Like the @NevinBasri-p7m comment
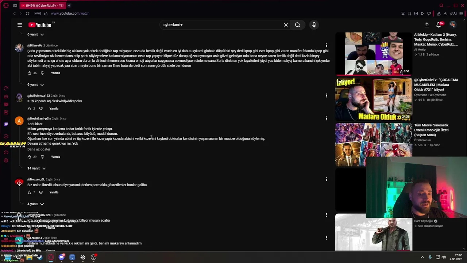 coord(30,157)
